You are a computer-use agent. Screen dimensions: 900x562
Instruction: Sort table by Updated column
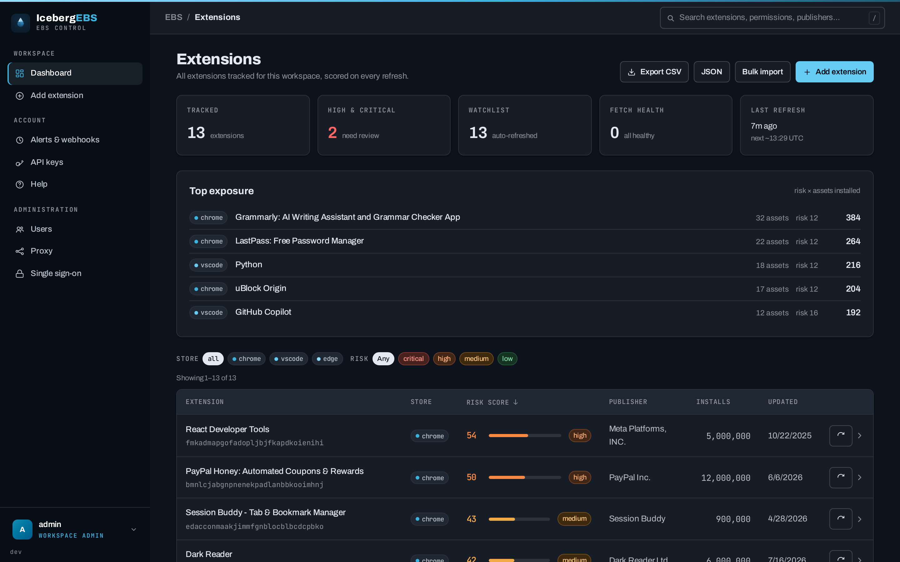[783, 402]
